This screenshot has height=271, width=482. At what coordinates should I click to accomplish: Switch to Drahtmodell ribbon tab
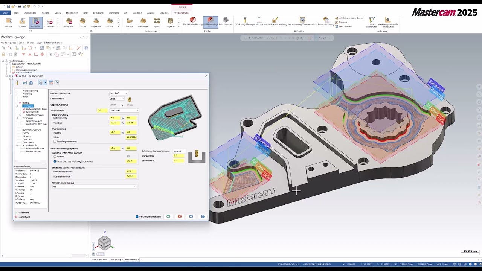click(x=30, y=13)
